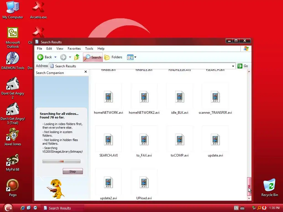
Task: Click the Start button on taskbar
Action: (x=8, y=208)
